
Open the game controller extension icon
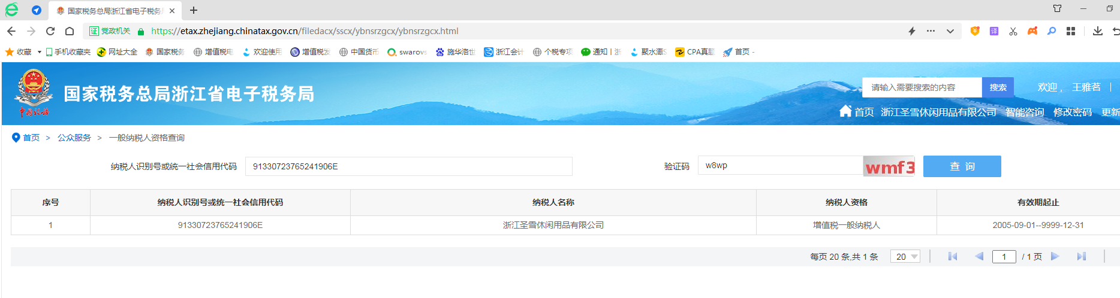(1032, 31)
